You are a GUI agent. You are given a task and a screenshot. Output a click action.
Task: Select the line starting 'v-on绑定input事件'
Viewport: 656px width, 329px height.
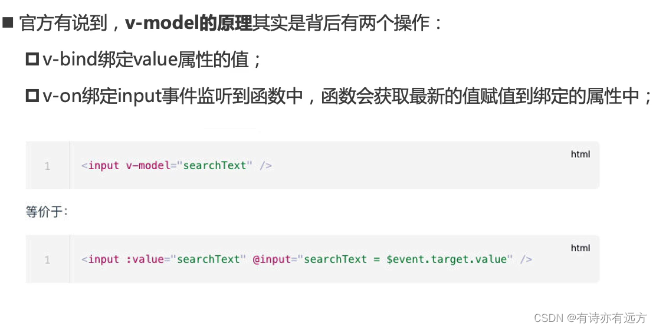click(347, 96)
